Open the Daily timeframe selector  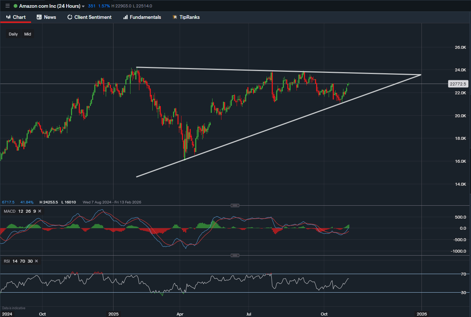13,34
